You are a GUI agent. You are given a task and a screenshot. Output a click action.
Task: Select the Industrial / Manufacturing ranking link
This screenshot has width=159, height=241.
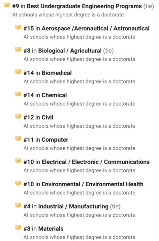click(73, 206)
